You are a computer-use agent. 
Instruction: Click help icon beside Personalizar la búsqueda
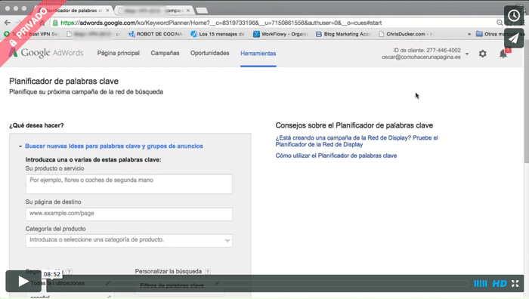pos(208,271)
